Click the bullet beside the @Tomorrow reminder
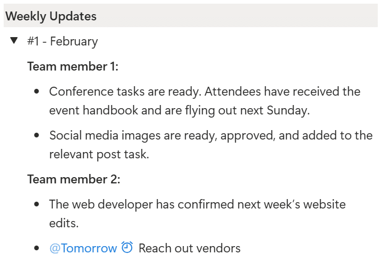Image resolution: width=383 pixels, height=267 pixels. [x=37, y=248]
